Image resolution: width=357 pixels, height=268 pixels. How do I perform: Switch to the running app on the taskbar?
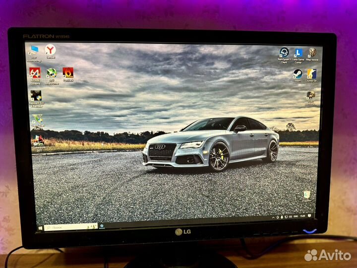pos(102,226)
